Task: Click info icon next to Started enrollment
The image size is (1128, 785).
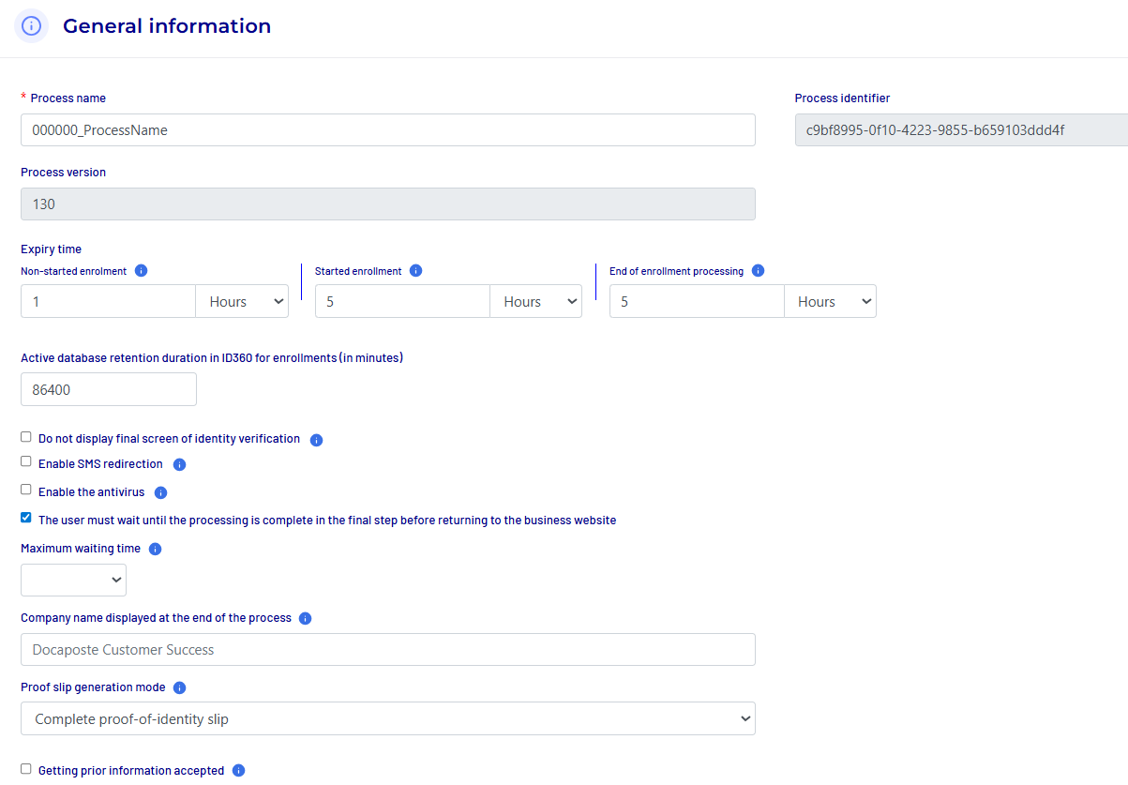Action: (415, 271)
